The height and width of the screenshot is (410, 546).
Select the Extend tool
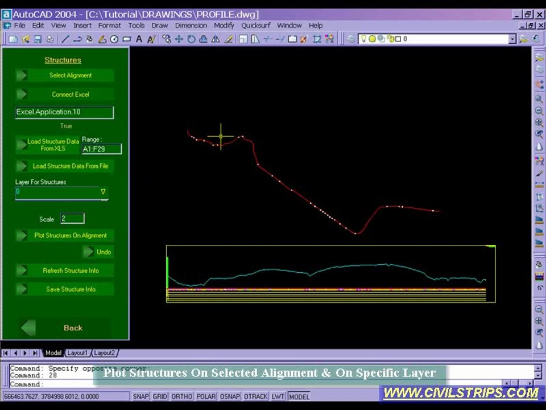tap(280, 39)
